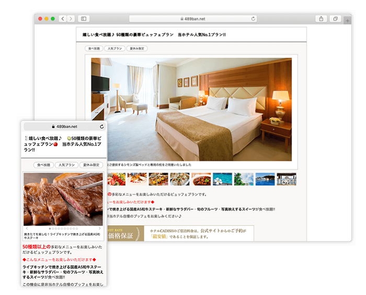Tap the 食べ放題 tag in mobile view
This screenshot has width=366, height=295.
tap(43, 165)
